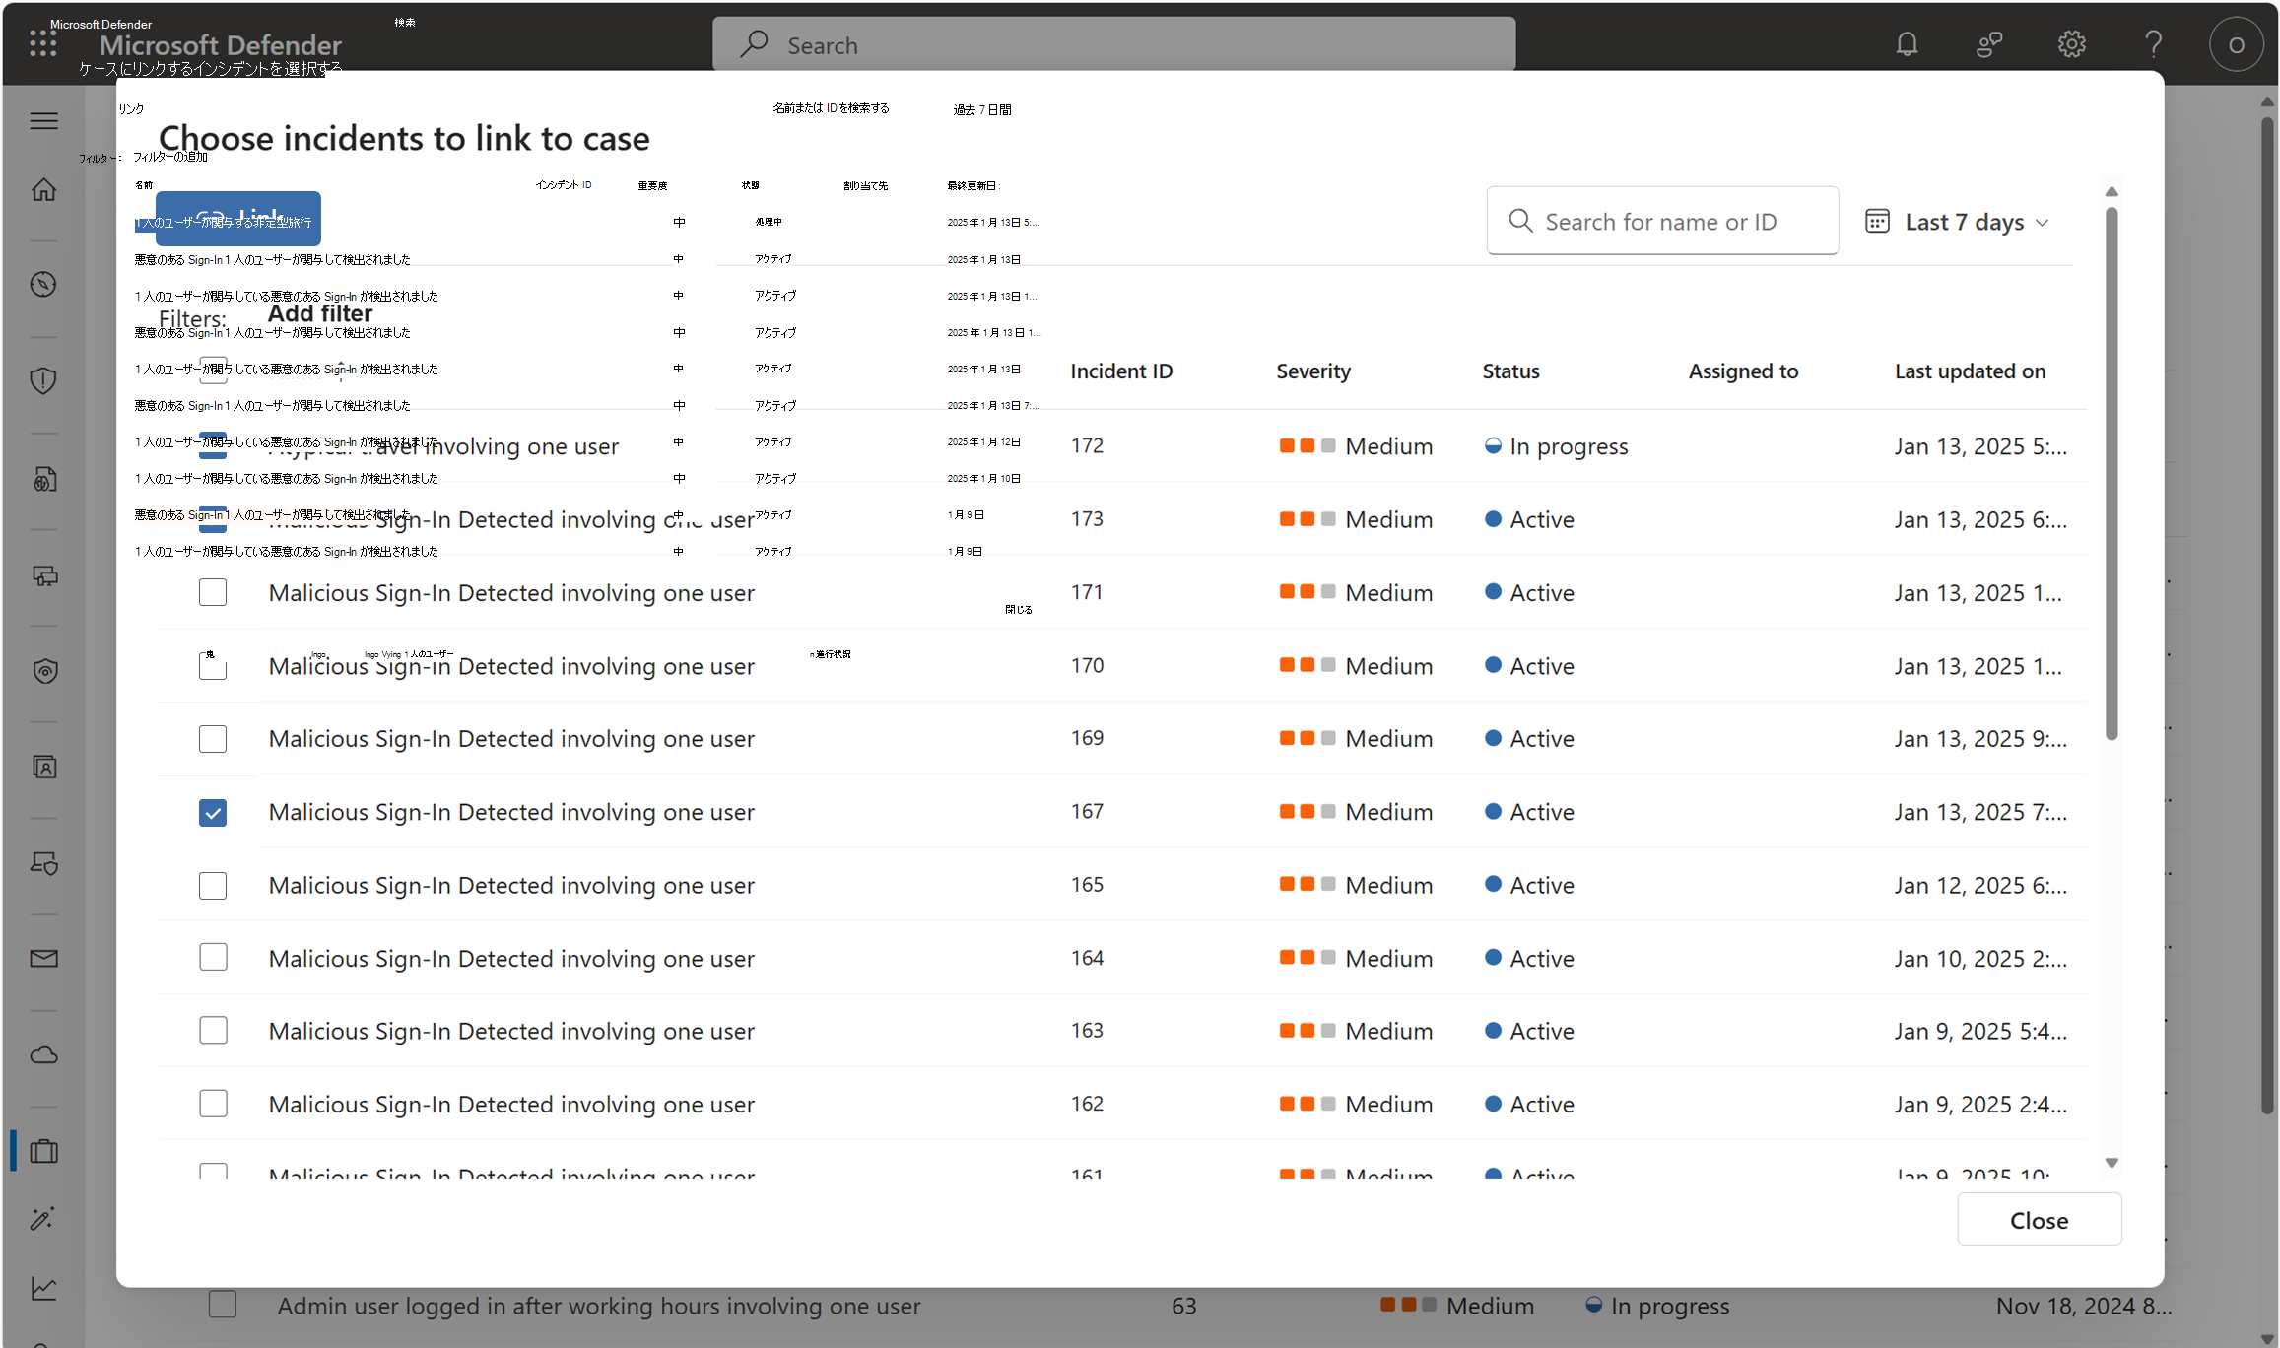Uncheck the checkbox for incident 167

click(x=213, y=812)
